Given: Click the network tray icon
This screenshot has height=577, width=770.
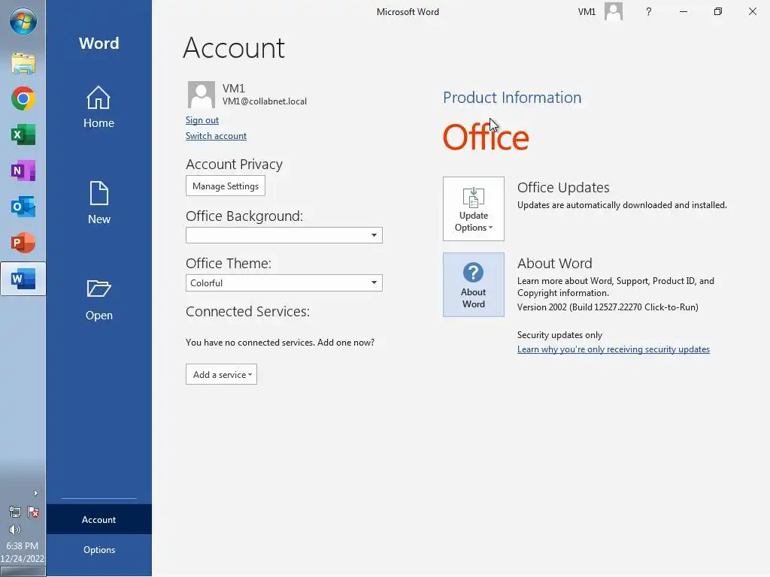Looking at the screenshot, I should coord(15,512).
